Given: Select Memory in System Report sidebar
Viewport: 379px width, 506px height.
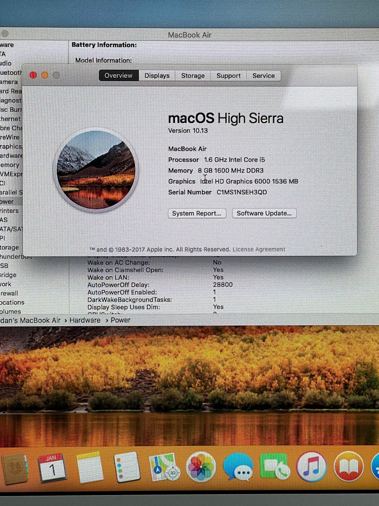Looking at the screenshot, I should (x=10, y=165).
